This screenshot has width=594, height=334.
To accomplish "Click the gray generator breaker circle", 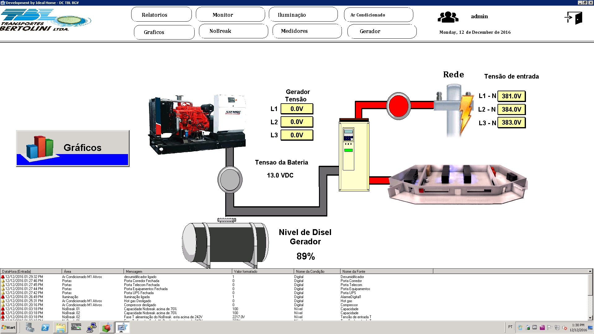I will tap(230, 180).
